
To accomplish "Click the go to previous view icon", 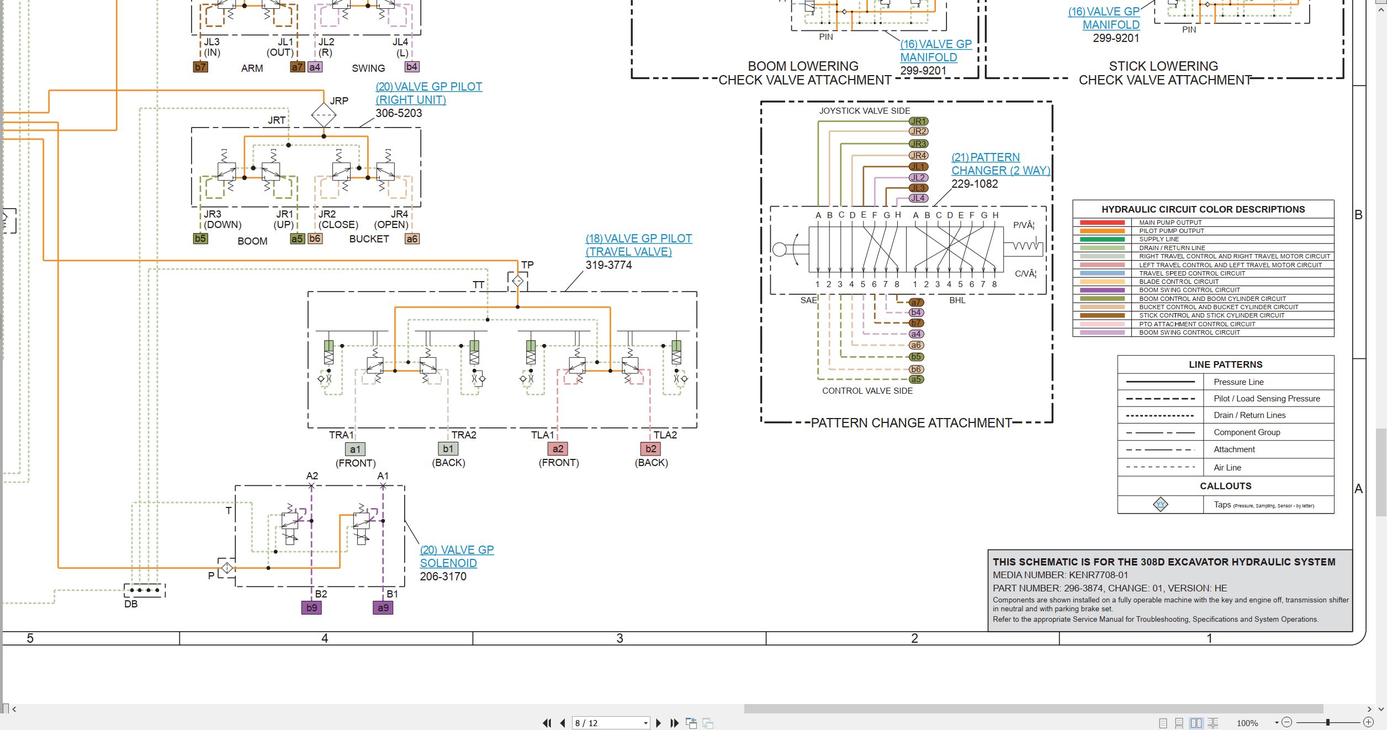I will point(691,723).
